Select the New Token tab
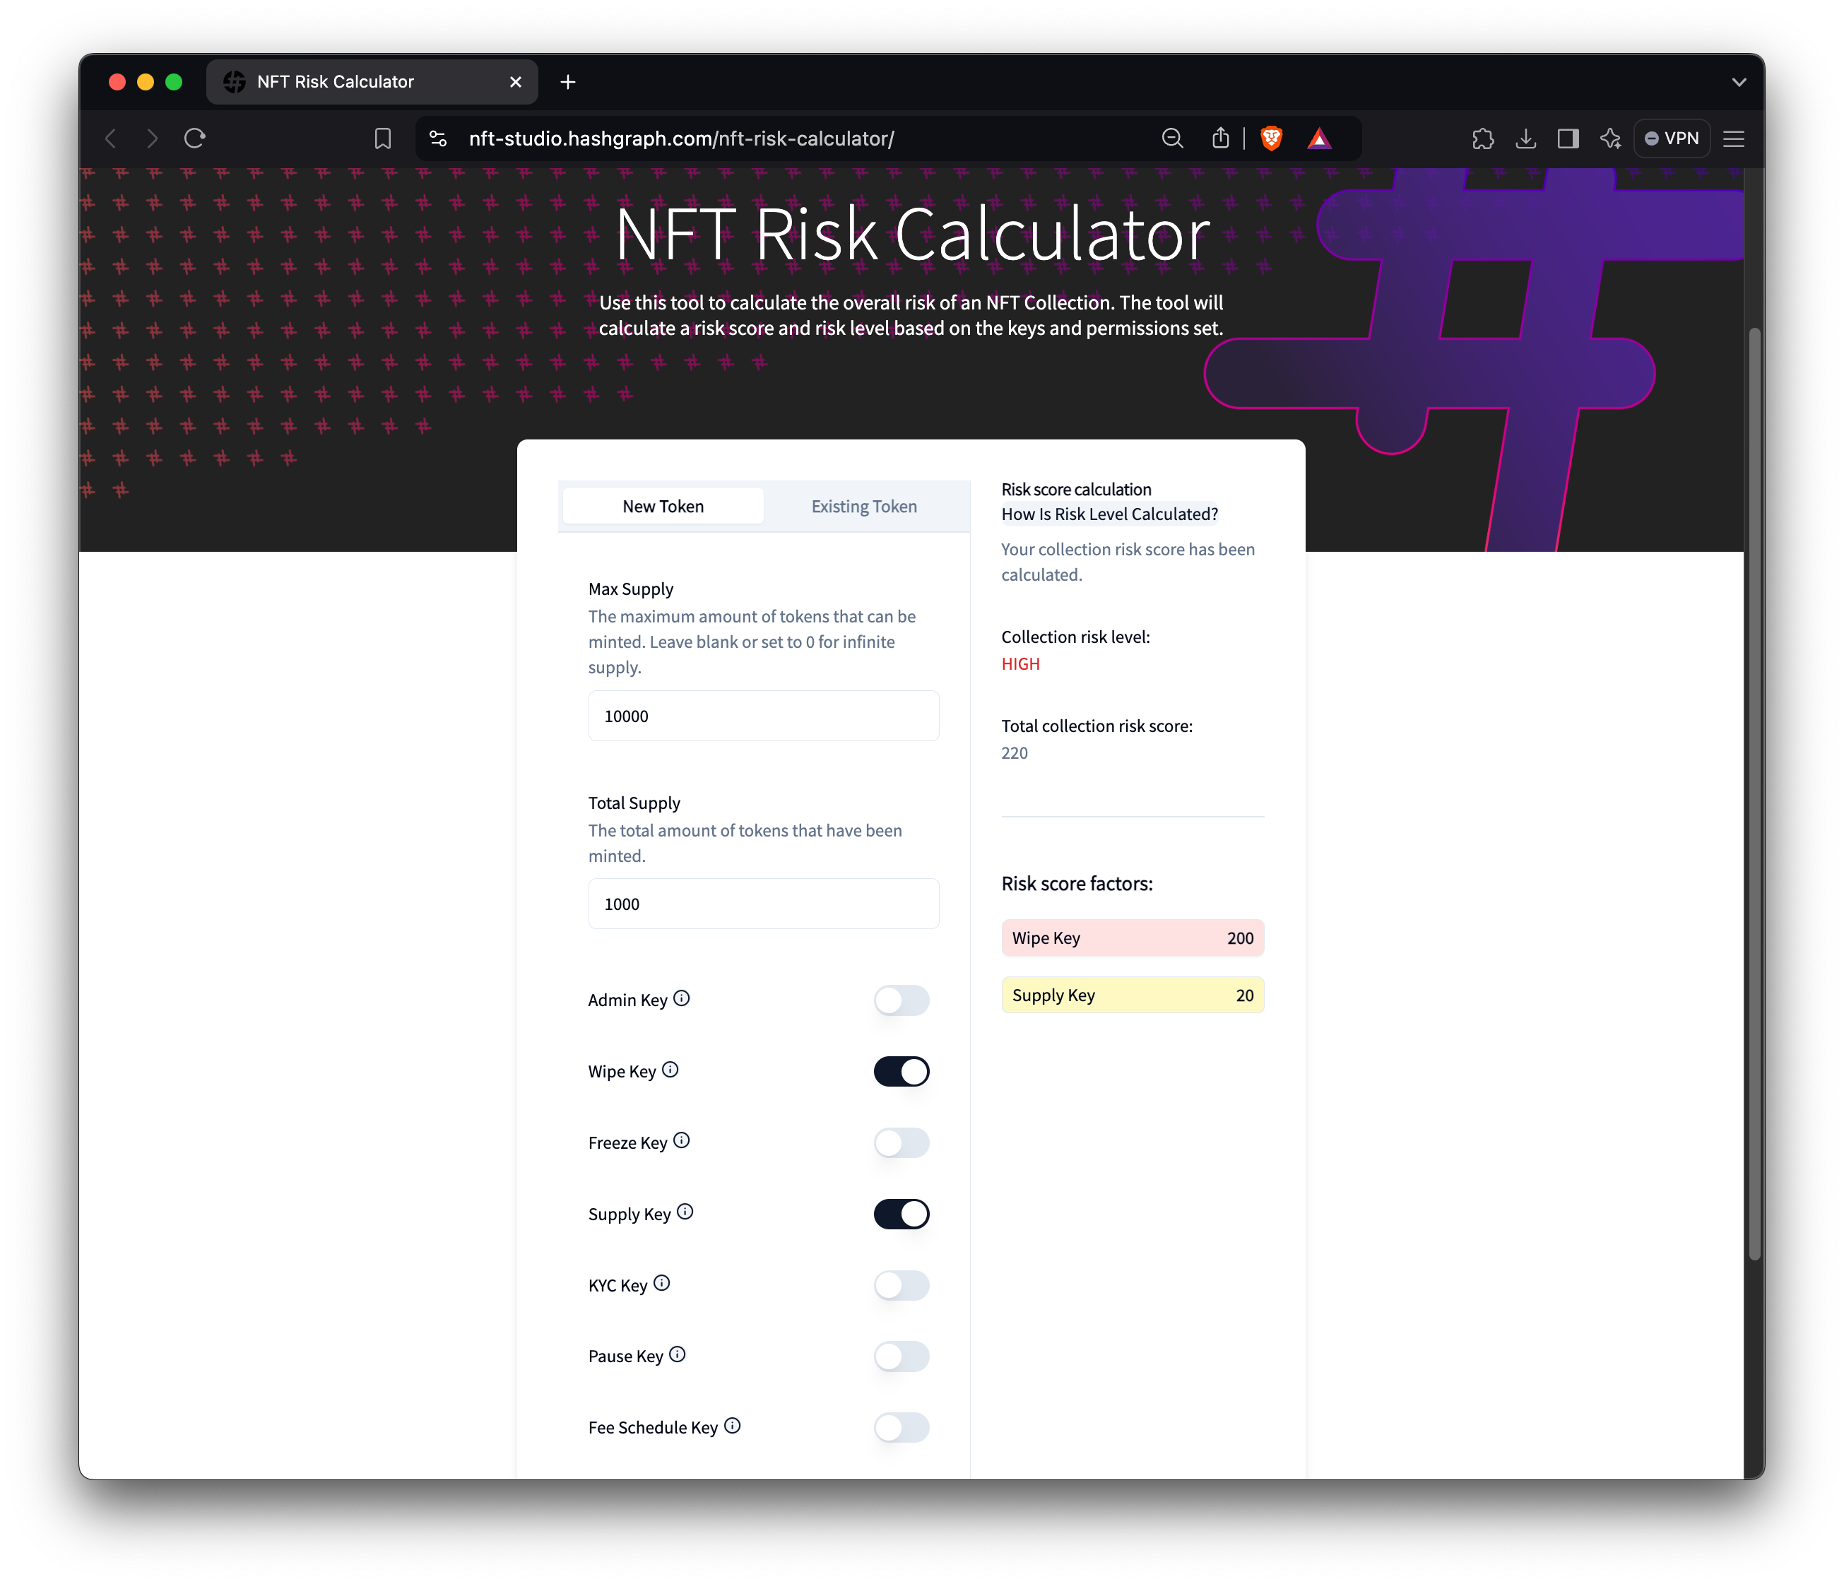Viewport: 1844px width, 1584px height. pos(663,507)
